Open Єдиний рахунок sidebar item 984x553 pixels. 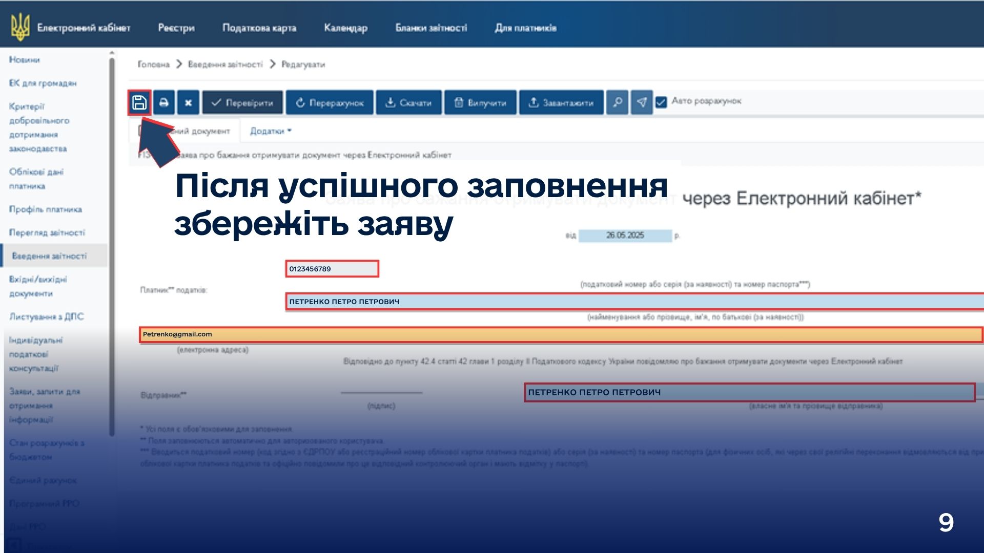(43, 480)
